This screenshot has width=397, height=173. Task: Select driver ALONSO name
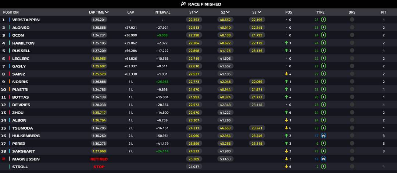(x=21, y=28)
